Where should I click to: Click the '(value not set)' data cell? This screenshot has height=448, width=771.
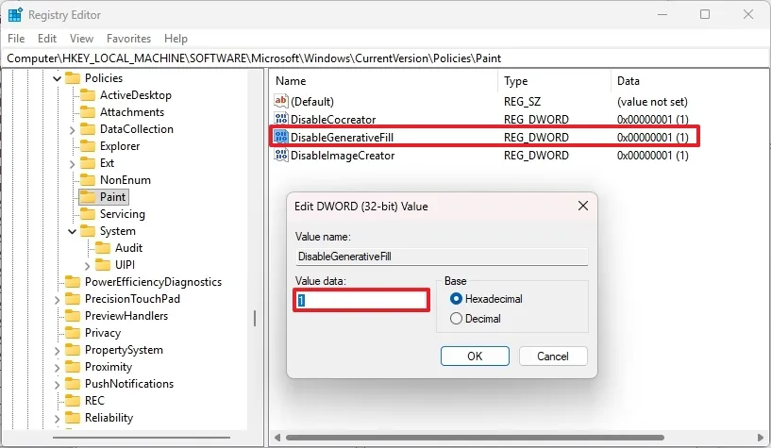point(652,102)
